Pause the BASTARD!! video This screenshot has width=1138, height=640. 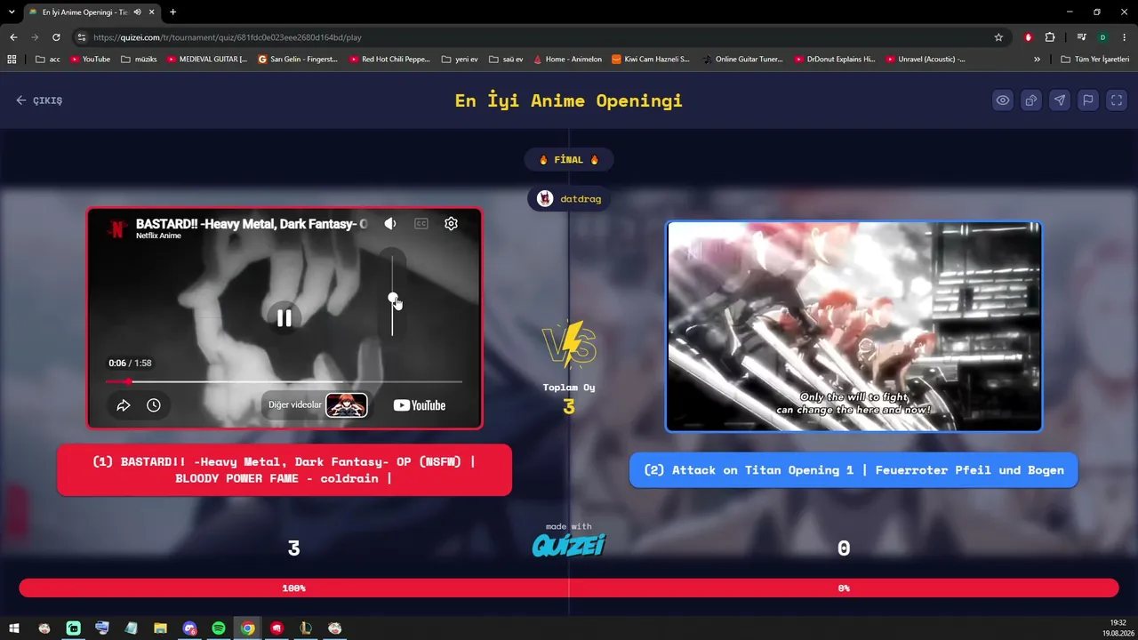point(284,318)
